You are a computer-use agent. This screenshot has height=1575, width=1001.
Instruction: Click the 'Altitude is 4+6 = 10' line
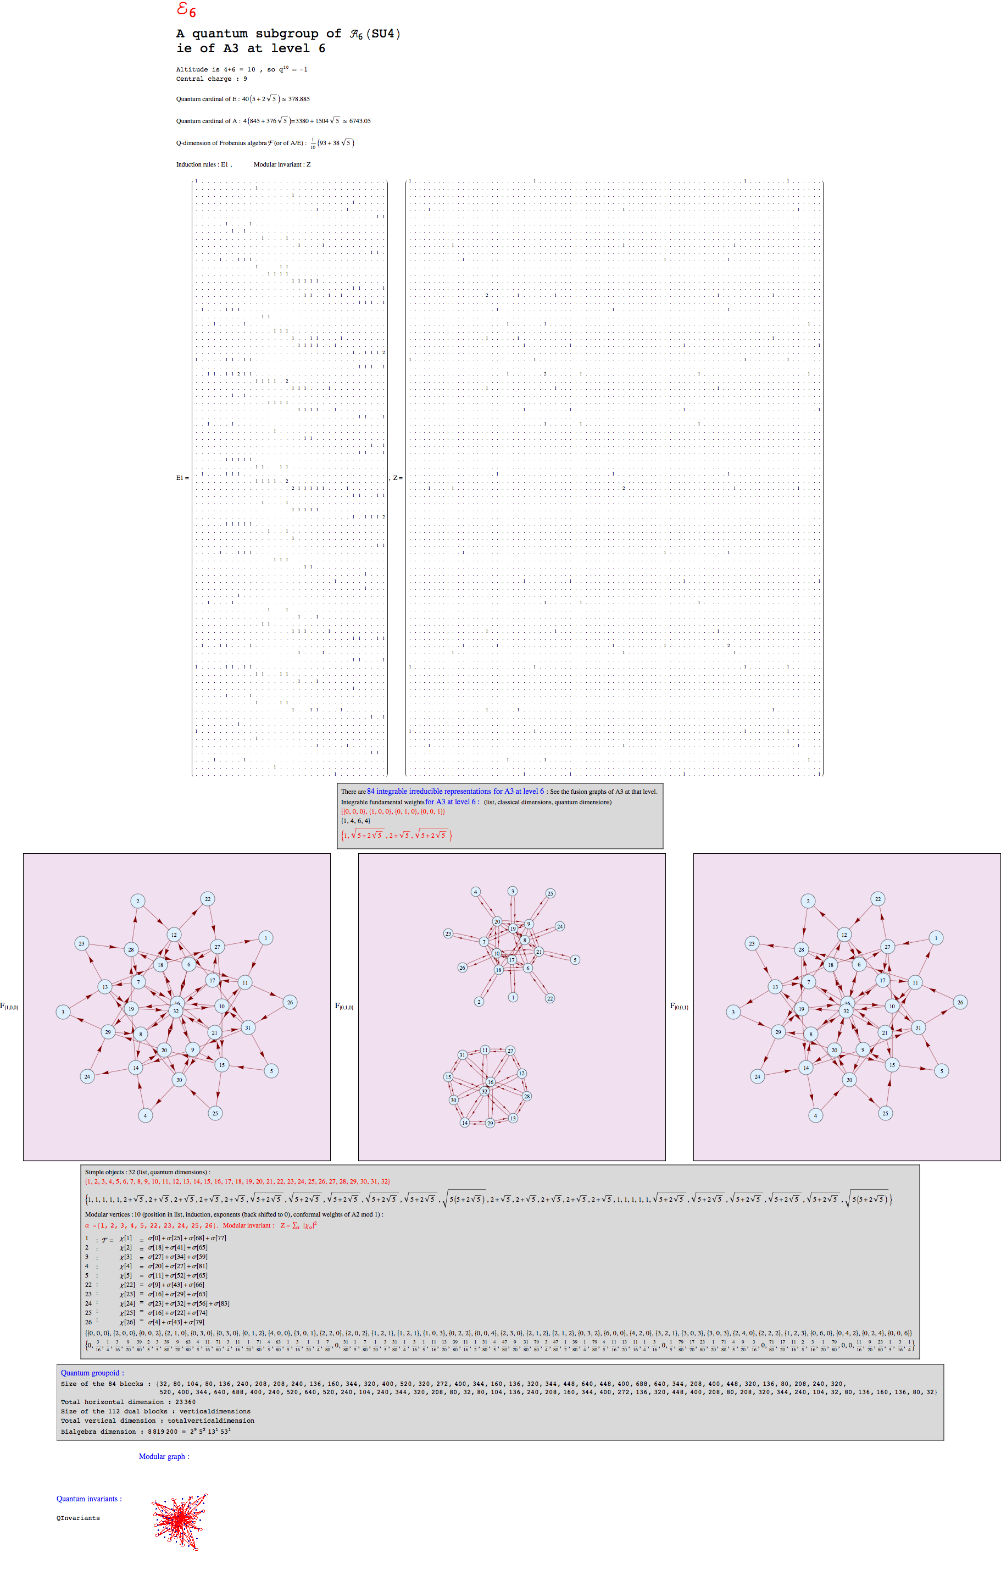pyautogui.click(x=242, y=69)
